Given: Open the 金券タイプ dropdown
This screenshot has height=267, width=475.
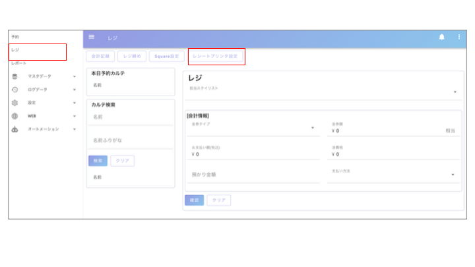Looking at the screenshot, I should coord(313,128).
